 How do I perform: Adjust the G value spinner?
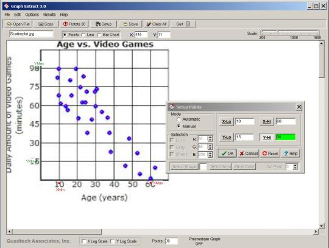[210, 147]
